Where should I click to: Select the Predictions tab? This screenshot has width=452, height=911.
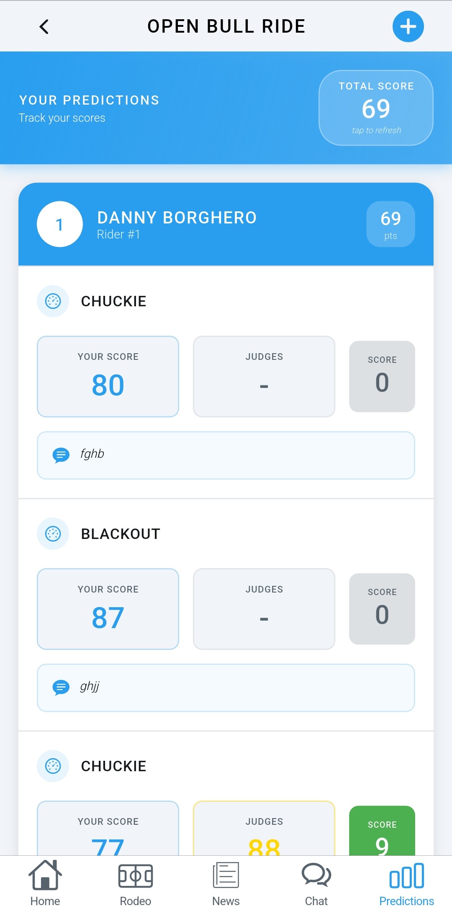point(406,883)
